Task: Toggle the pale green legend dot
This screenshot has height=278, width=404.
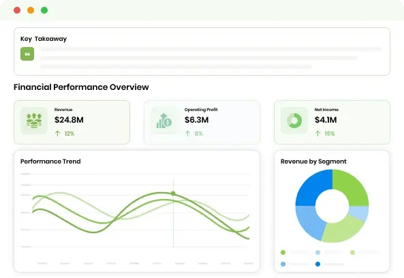Action: (x=352, y=253)
